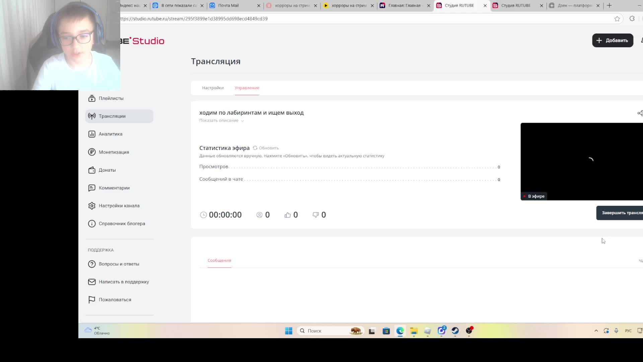Open Написать в поддержку link

point(124,282)
